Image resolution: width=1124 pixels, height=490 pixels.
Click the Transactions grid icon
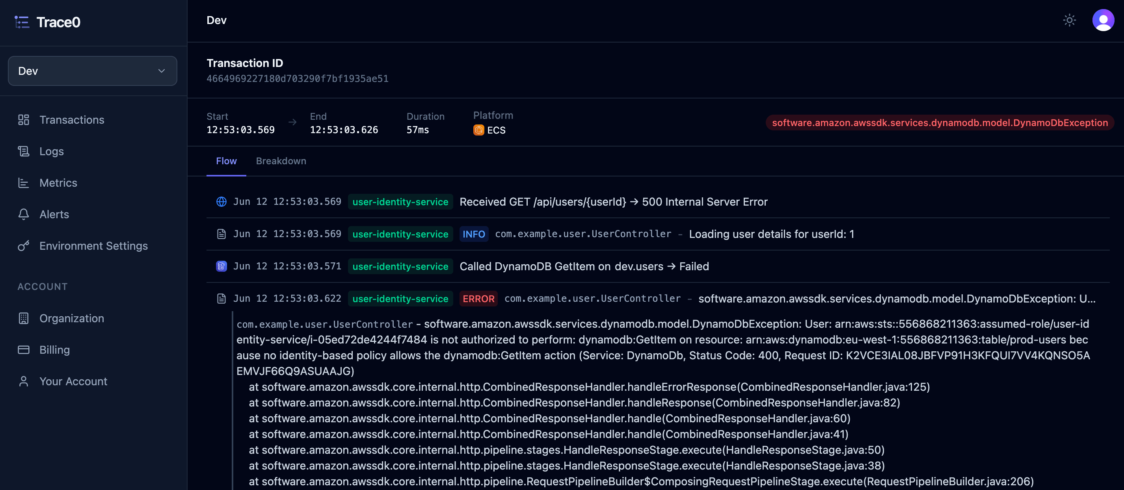pos(24,120)
